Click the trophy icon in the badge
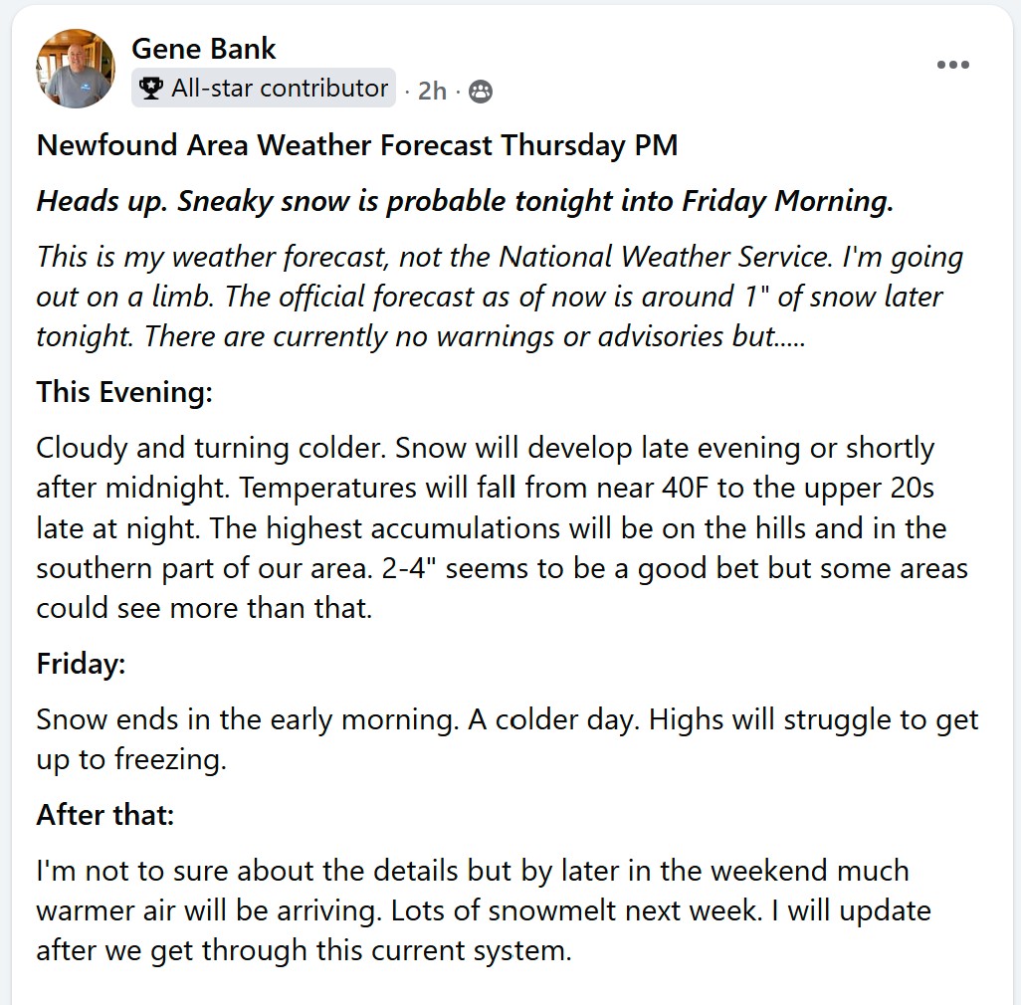The image size is (1021, 1005). 151,89
